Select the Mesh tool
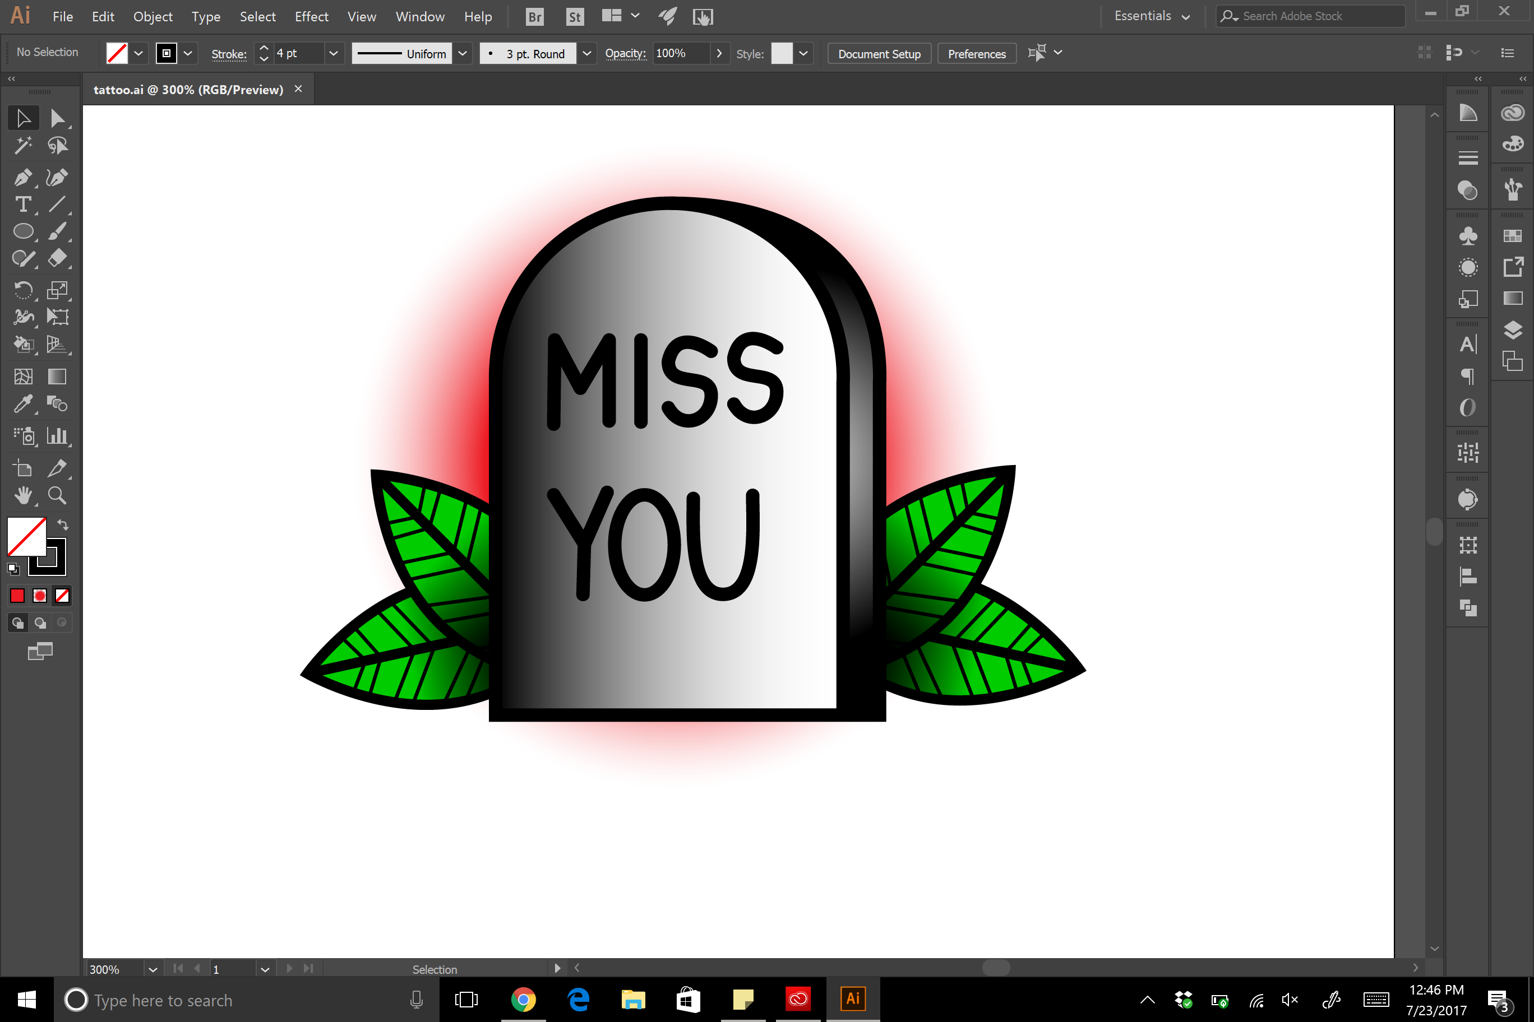Viewport: 1534px width, 1022px height. 23,377
